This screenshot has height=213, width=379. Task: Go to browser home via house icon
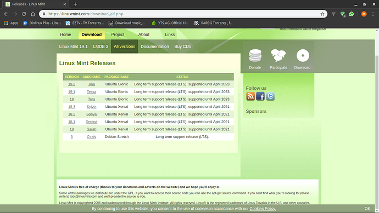[x=33, y=14]
